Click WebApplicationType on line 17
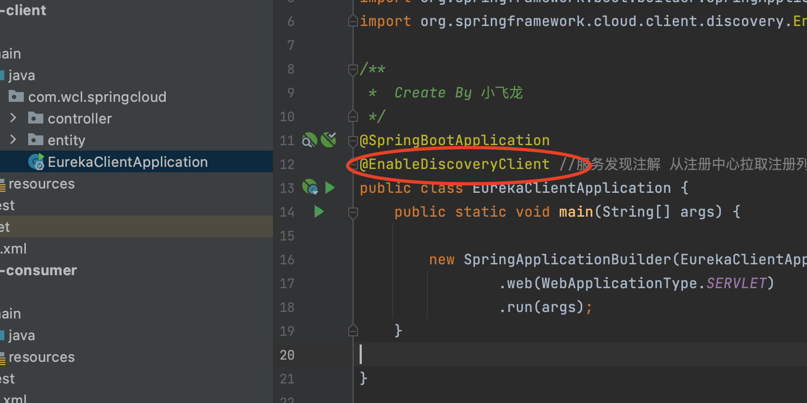Image resolution: width=807 pixels, height=403 pixels. 620,283
